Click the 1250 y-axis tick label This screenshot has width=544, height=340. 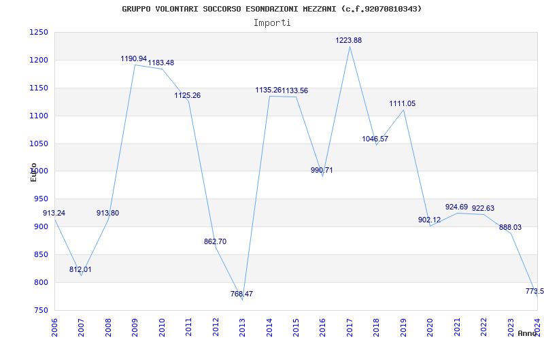click(x=38, y=32)
